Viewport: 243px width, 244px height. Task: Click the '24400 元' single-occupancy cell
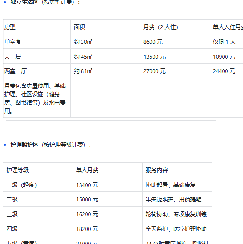coord(226,71)
